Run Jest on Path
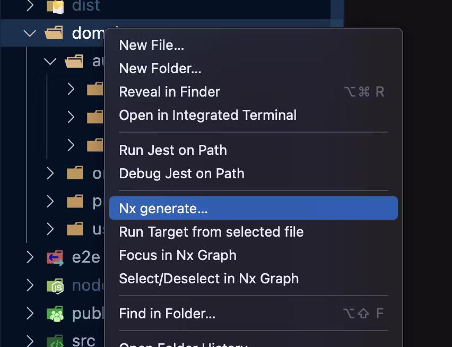 173,150
